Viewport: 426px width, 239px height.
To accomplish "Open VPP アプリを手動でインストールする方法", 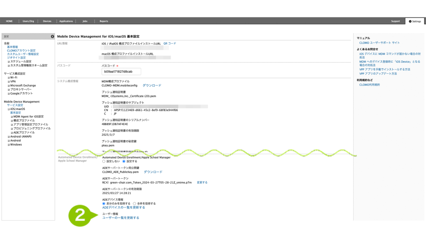I will click(385, 69).
